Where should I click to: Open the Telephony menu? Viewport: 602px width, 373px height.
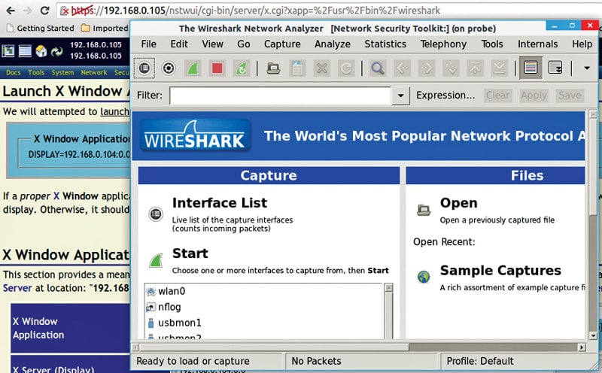443,44
